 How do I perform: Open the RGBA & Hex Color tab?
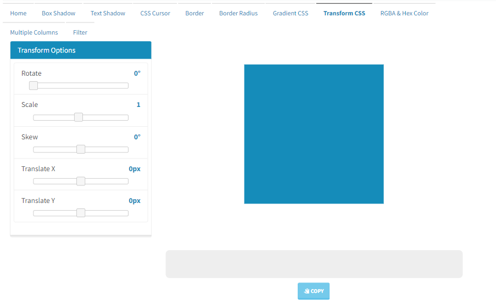tap(404, 13)
